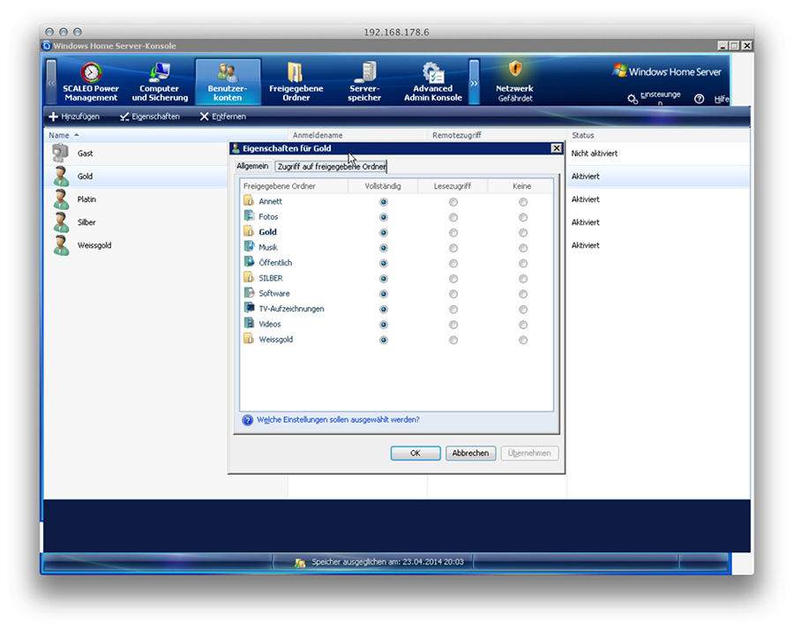Close the Eigenschaften für Gold dialog
794x630 pixels.
point(556,148)
